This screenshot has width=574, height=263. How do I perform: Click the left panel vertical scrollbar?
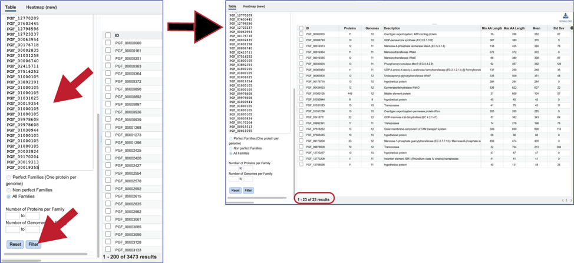click(98, 177)
